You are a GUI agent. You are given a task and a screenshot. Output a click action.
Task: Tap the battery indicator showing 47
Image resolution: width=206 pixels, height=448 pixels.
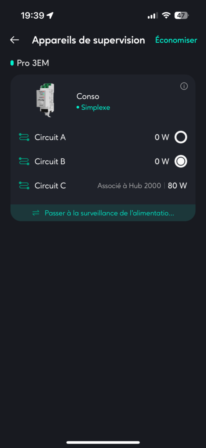182,15
